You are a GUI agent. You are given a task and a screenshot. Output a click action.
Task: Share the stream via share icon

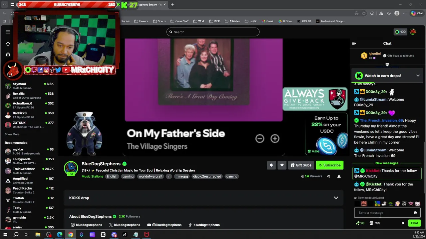pos(328,176)
